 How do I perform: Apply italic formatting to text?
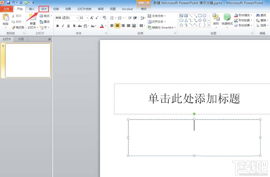coord(63,26)
